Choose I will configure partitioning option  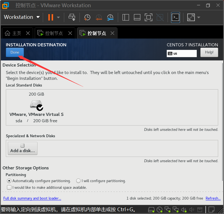point(78,181)
